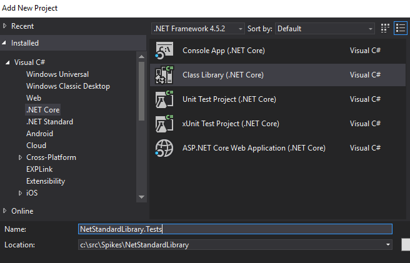Click the Installed heading text
Image resolution: width=410 pixels, height=263 pixels.
coord(25,43)
